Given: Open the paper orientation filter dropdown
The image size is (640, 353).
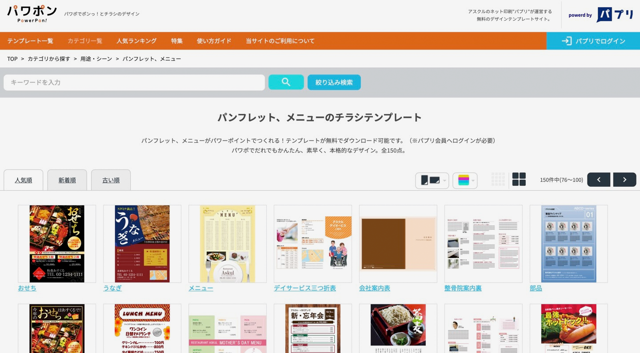Looking at the screenshot, I should tap(432, 180).
